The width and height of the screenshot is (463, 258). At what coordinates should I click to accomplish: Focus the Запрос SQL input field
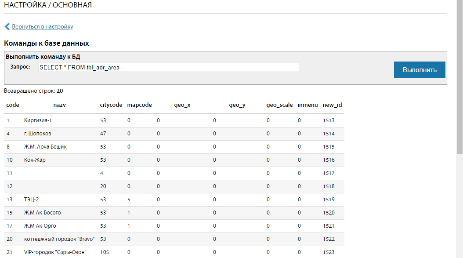click(169, 67)
